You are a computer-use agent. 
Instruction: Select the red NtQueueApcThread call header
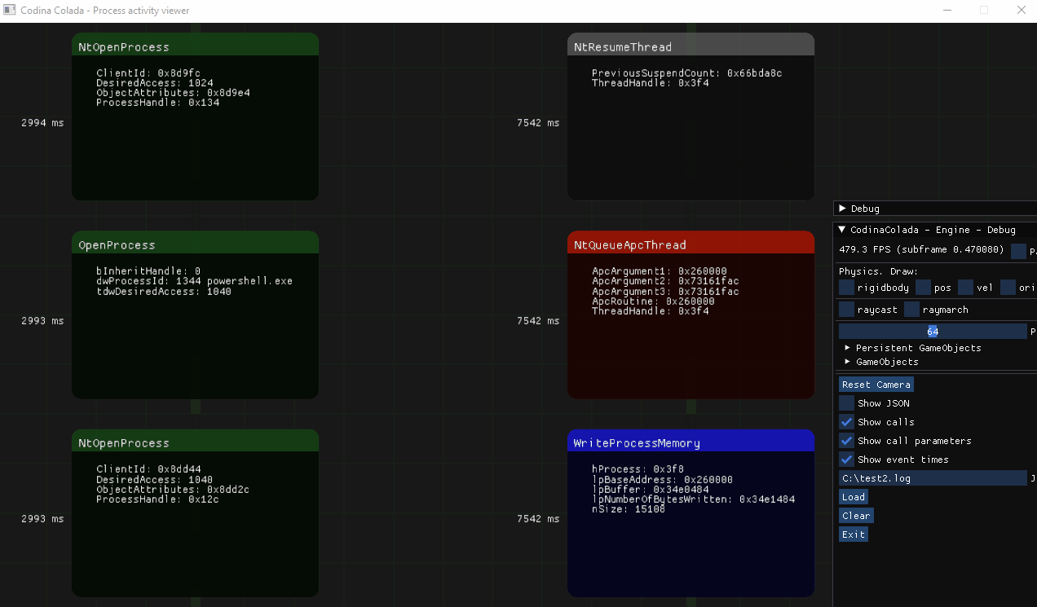[691, 244]
